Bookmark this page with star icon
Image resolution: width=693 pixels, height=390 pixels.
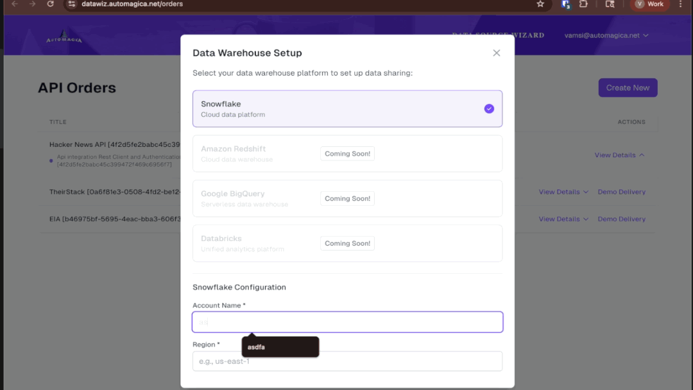point(540,4)
